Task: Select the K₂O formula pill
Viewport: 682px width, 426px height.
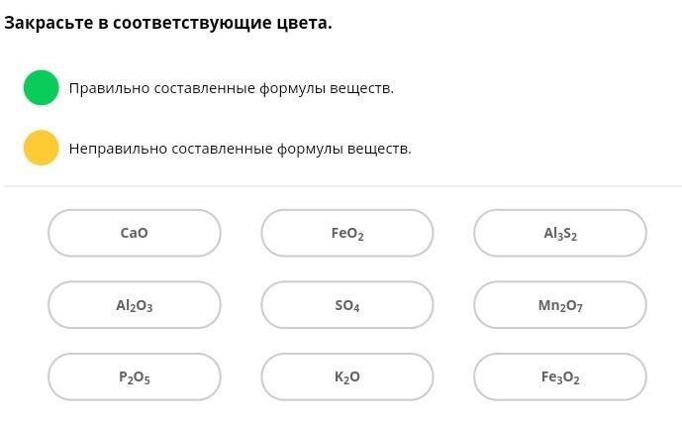Action: point(347,377)
